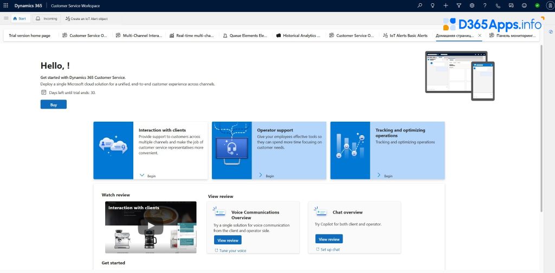The image size is (555, 273).
Task: Play the Interaction with clients video
Action: coord(151,226)
